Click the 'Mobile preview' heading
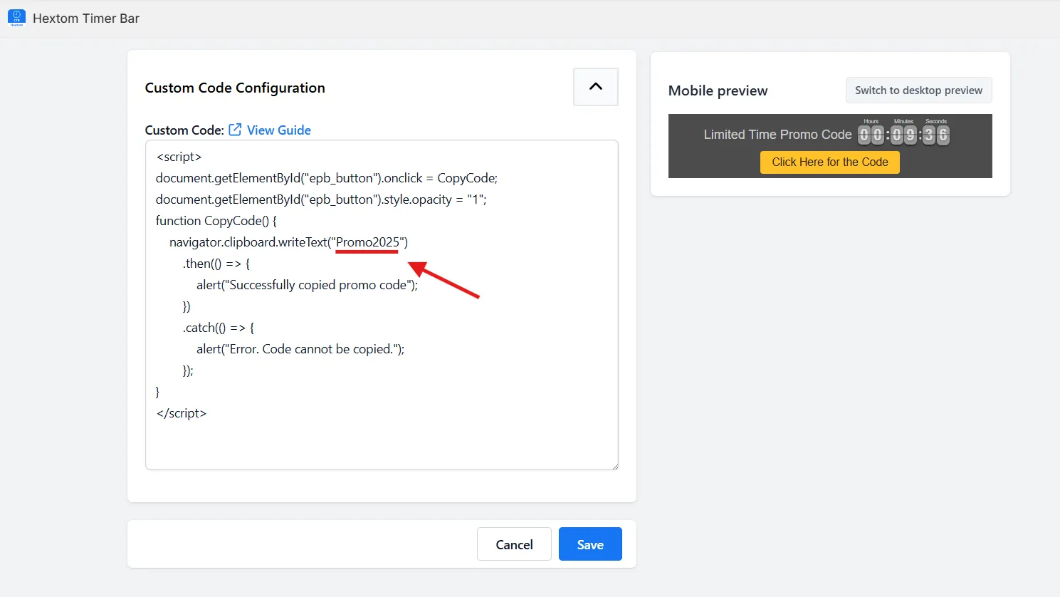This screenshot has height=597, width=1060. pos(718,90)
